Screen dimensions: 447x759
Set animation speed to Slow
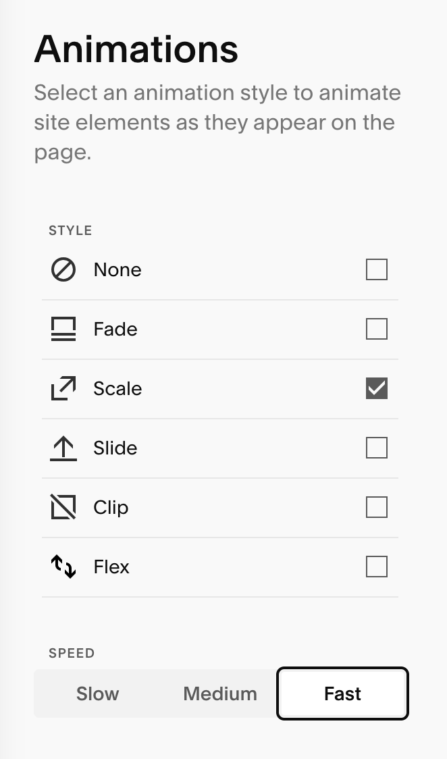(x=98, y=693)
